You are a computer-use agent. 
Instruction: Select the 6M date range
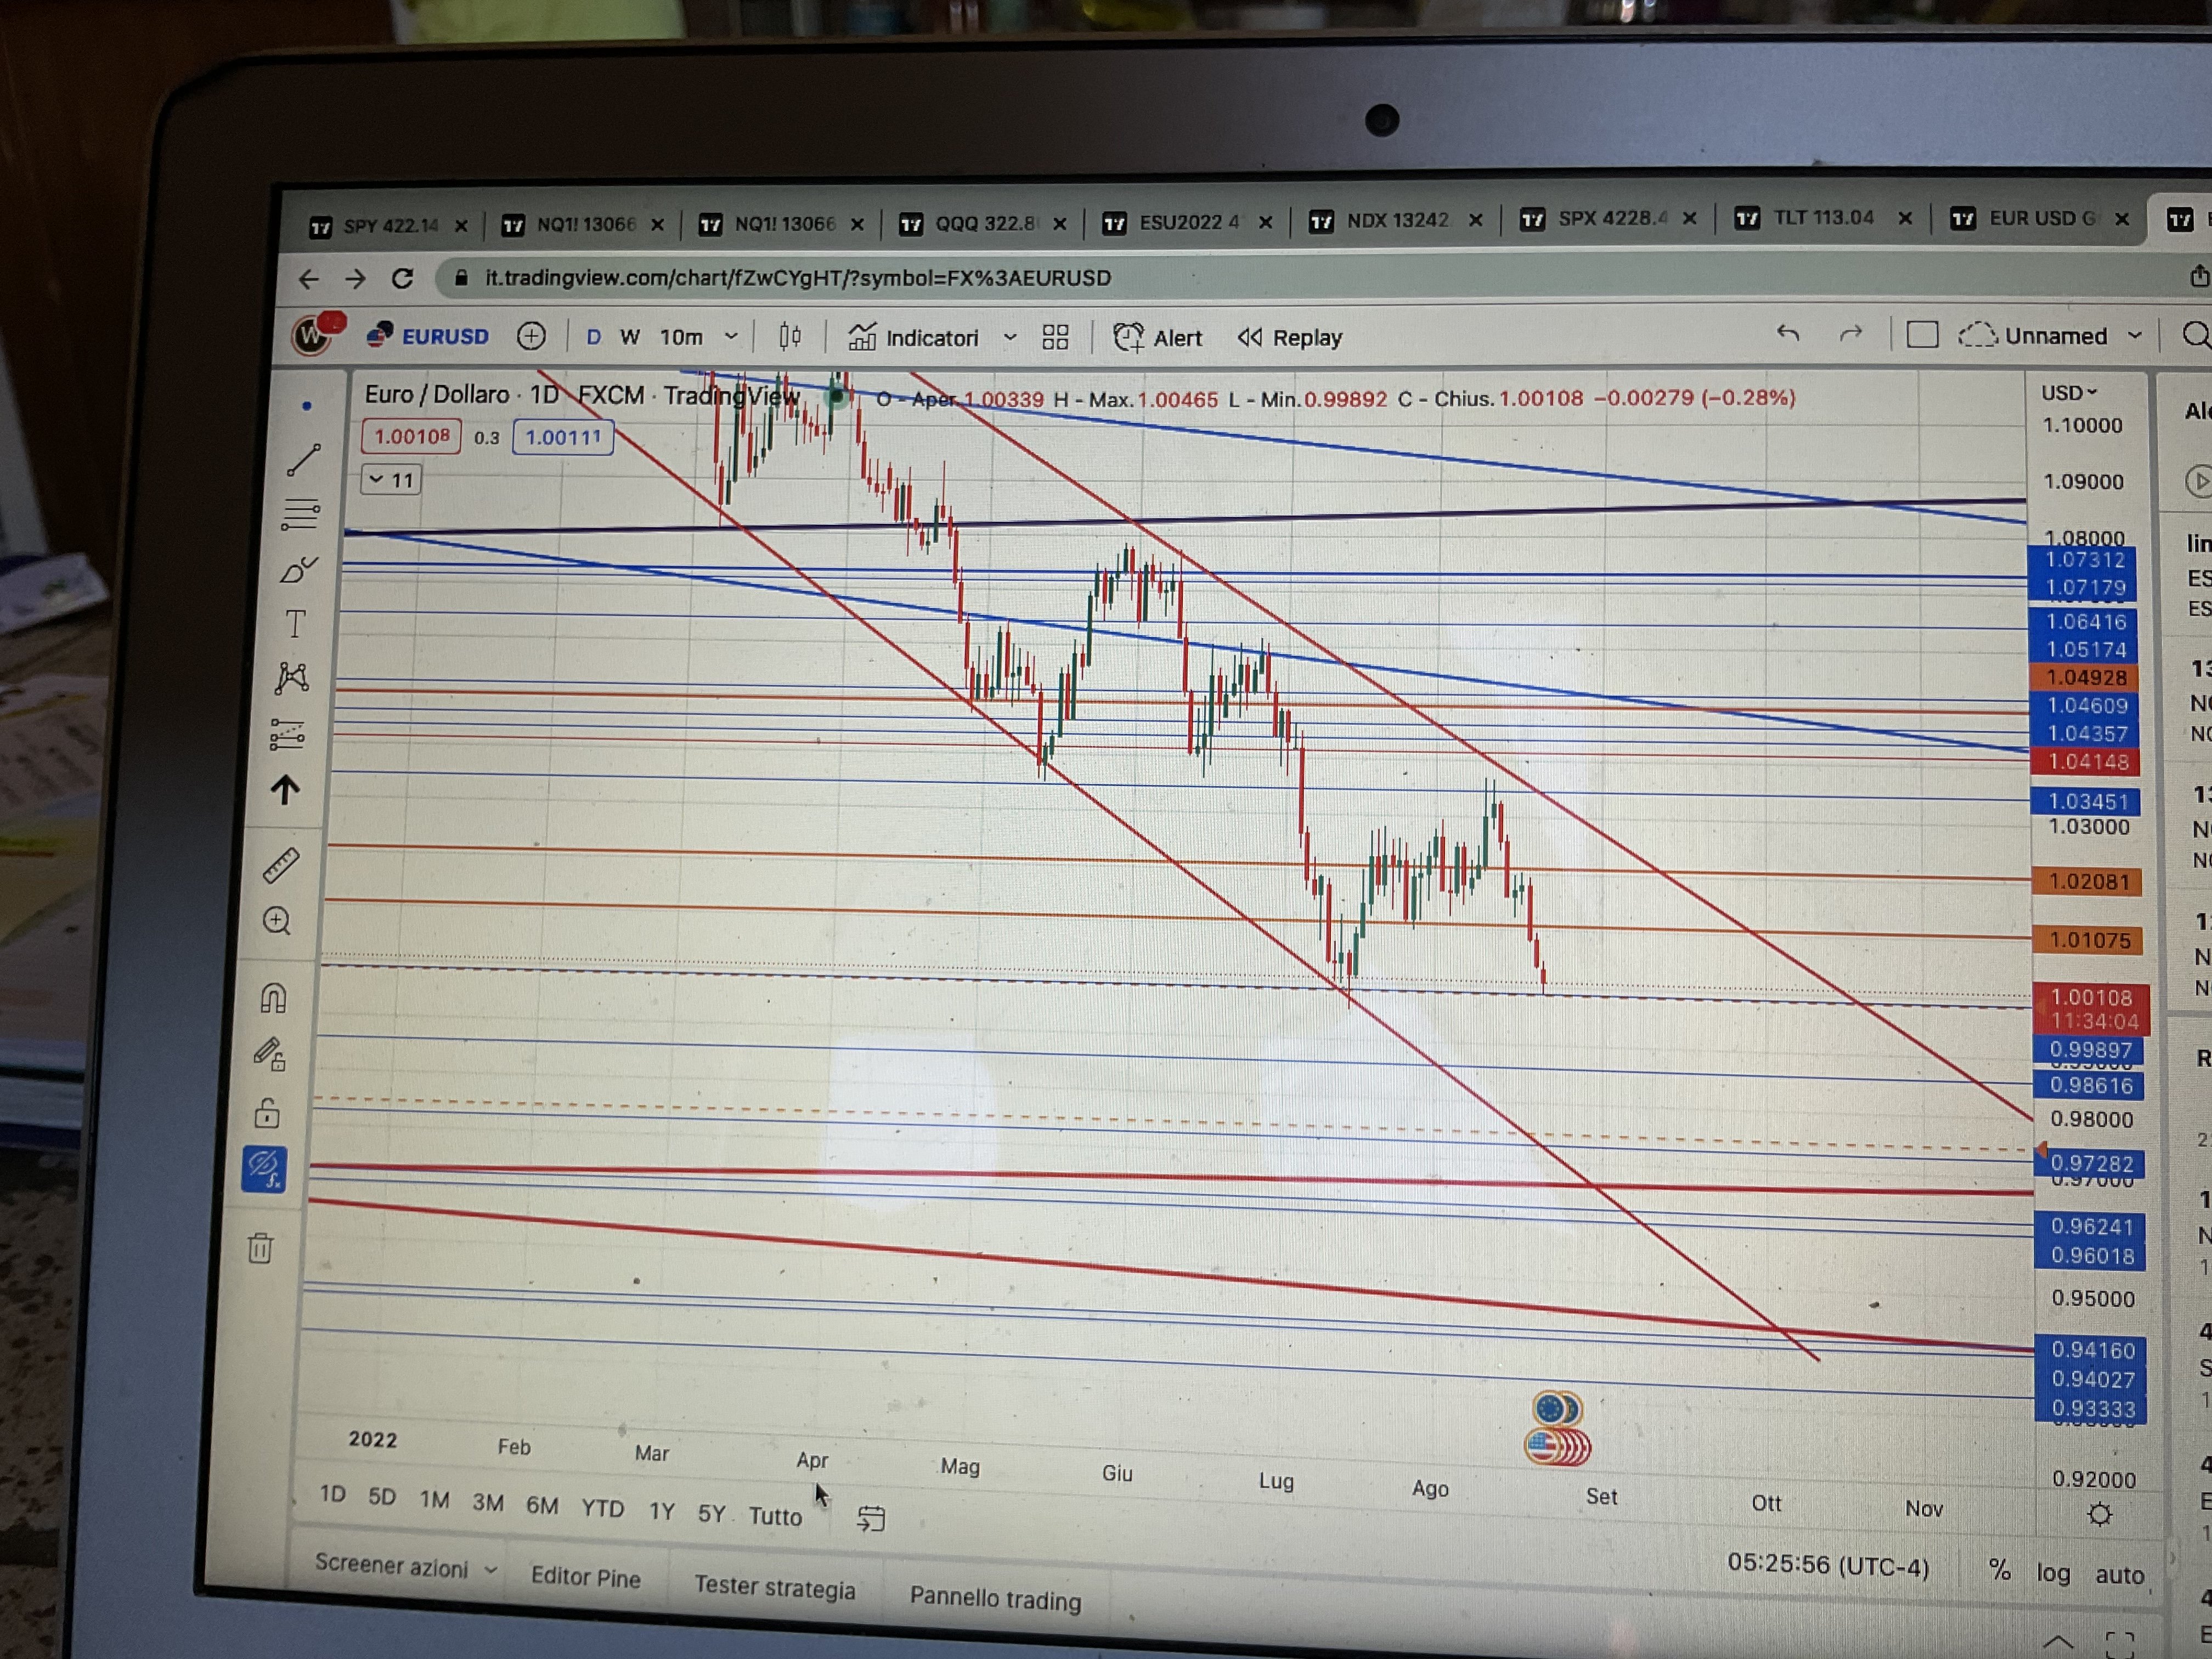click(x=542, y=1505)
